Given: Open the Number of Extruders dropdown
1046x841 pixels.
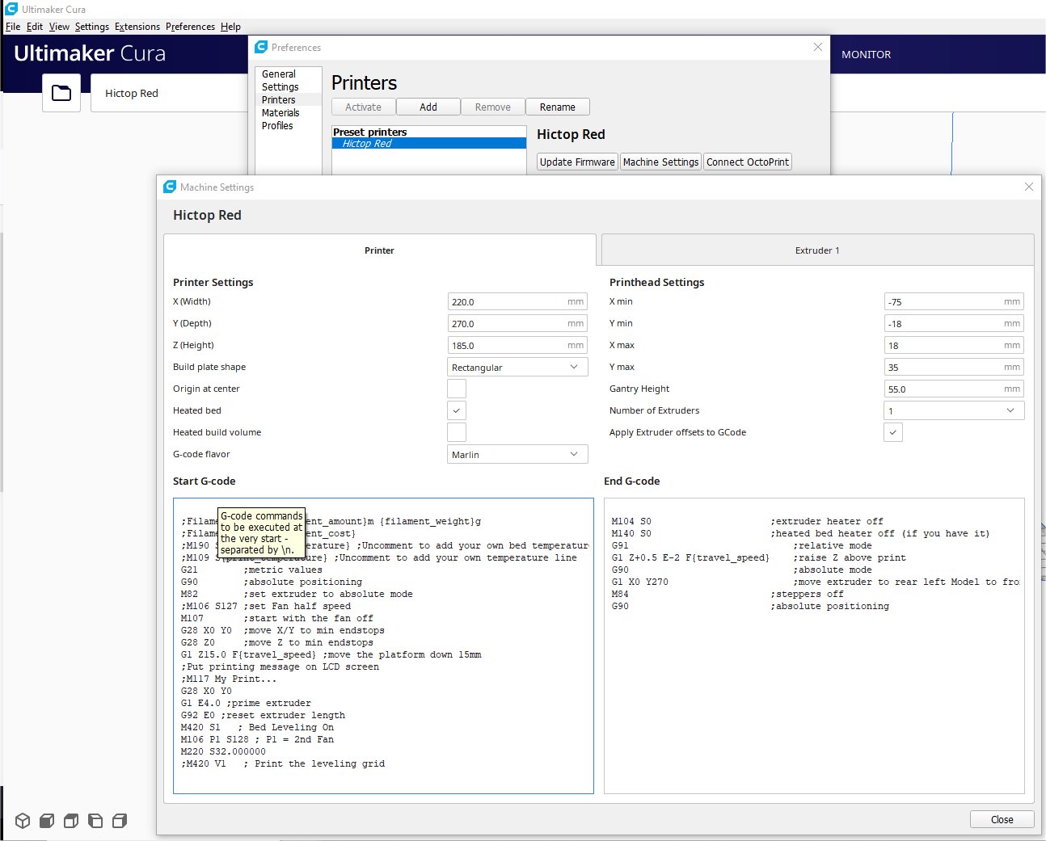Looking at the screenshot, I should tap(953, 410).
